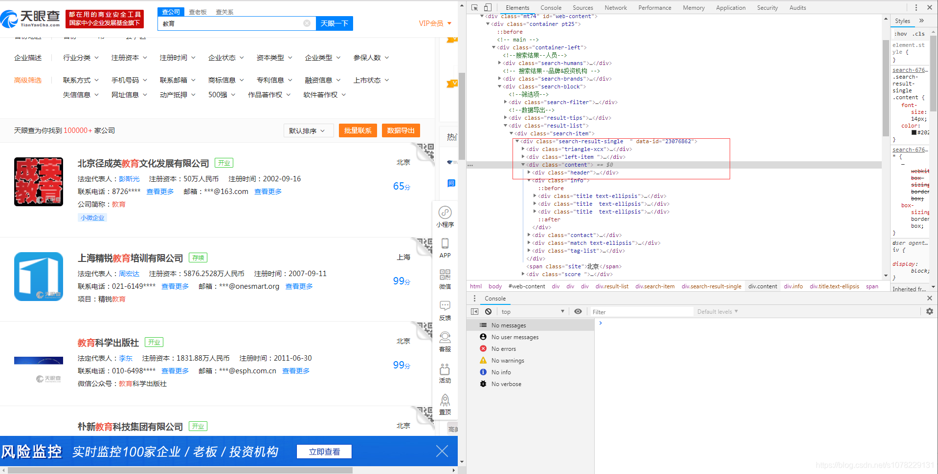Collapse the div.search-result-single tree node
Screen dimensions: 938x474
(517, 141)
